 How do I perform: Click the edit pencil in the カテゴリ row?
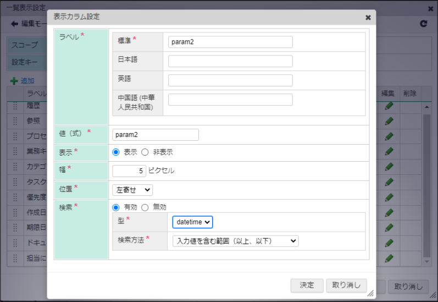[389, 167]
